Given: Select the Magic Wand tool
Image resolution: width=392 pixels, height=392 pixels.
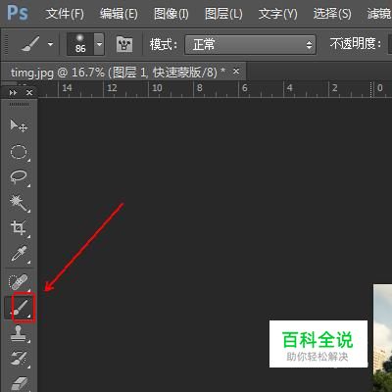Looking at the screenshot, I should (x=19, y=203).
